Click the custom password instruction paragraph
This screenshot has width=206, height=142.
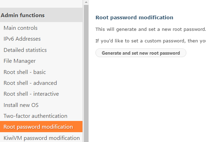151,41
